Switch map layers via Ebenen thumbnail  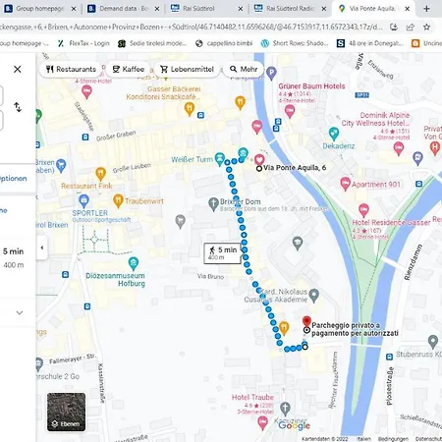67,412
